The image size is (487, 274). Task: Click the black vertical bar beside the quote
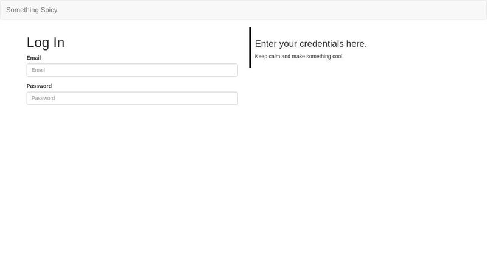point(250,47)
